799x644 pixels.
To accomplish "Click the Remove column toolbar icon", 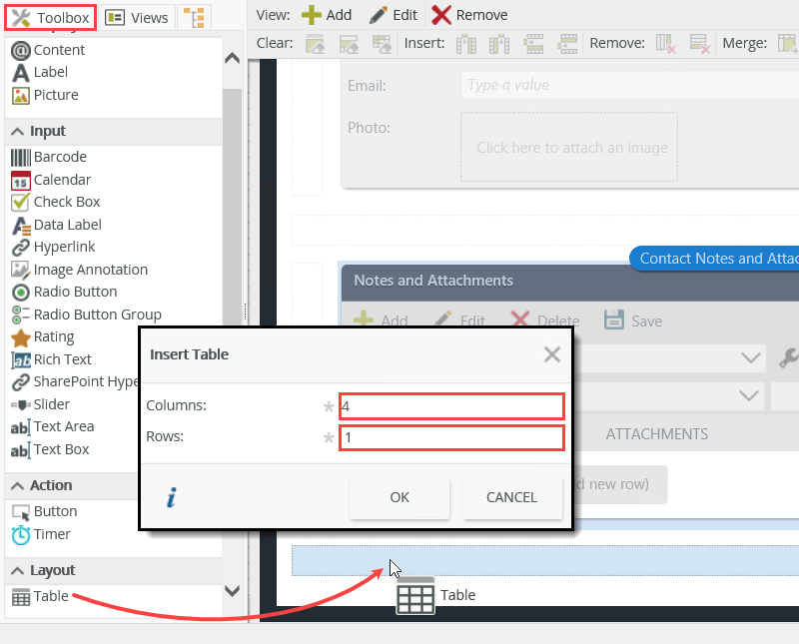I will coord(667,45).
